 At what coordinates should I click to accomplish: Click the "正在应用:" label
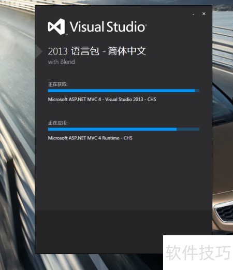tap(58, 123)
